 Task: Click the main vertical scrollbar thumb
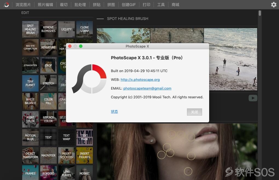coord(260,13)
